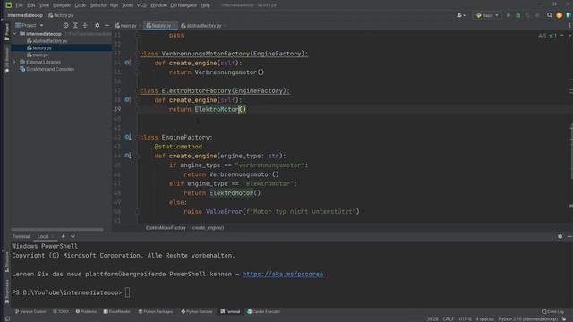The height and width of the screenshot is (322, 573).
Task: Run the main configuration with green play icon
Action: click(509, 15)
